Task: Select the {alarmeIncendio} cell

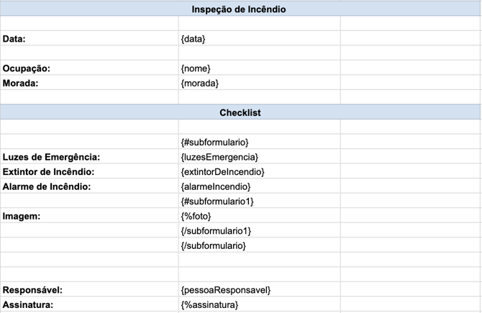Action: (x=216, y=186)
